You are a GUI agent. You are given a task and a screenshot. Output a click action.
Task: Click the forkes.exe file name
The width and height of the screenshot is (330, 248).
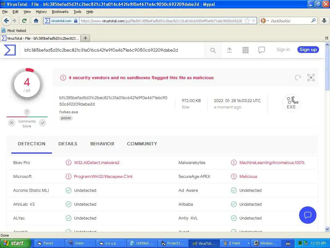pyautogui.click(x=68, y=112)
